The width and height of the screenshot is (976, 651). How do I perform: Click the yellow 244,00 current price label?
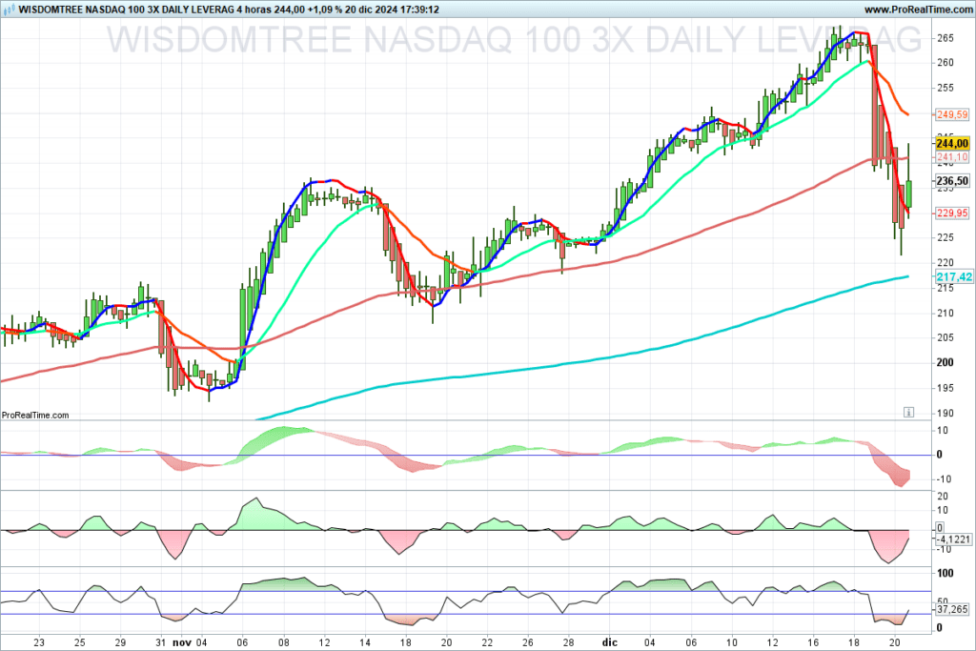(x=952, y=143)
